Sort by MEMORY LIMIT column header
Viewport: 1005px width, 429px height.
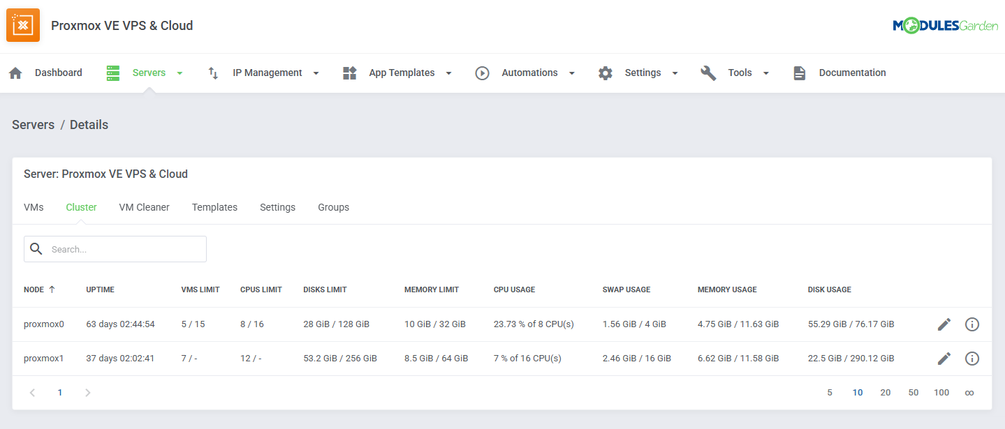(432, 289)
